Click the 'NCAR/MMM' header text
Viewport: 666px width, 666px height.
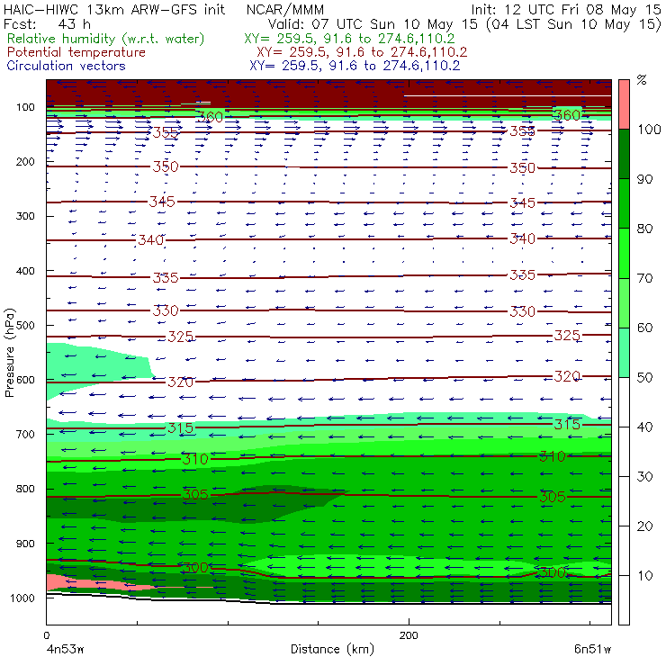(285, 10)
